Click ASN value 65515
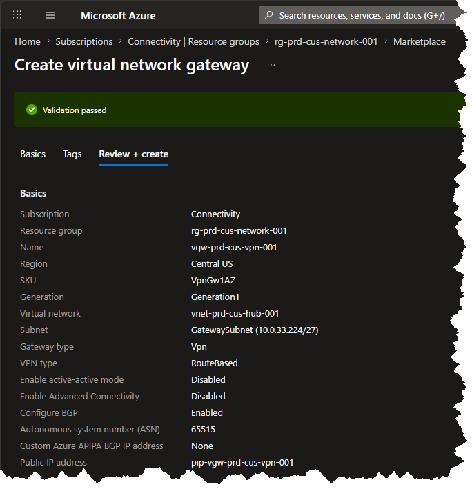This screenshot has height=489, width=472. click(x=203, y=430)
